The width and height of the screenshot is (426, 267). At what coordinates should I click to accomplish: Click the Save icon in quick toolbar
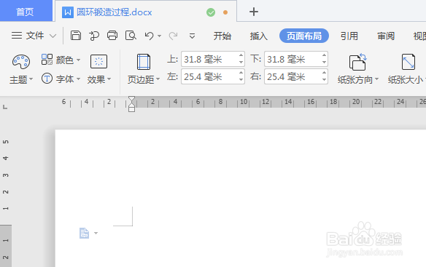(x=76, y=35)
